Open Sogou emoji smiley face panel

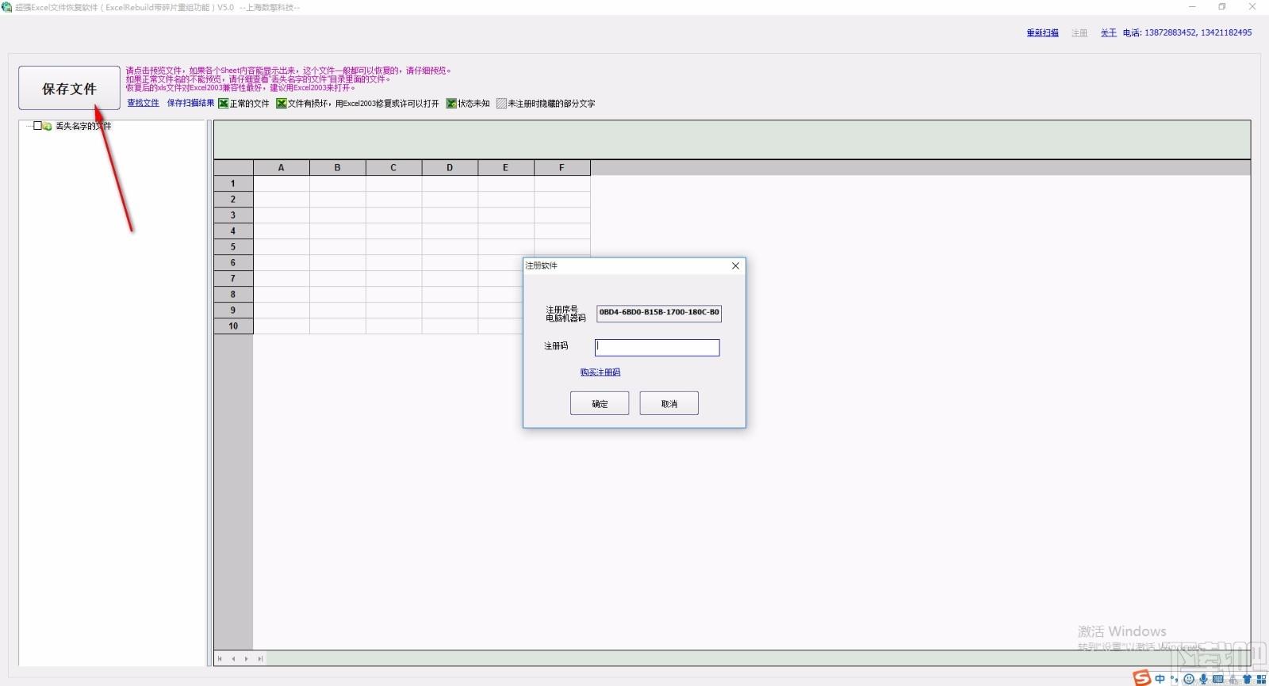(x=1189, y=679)
